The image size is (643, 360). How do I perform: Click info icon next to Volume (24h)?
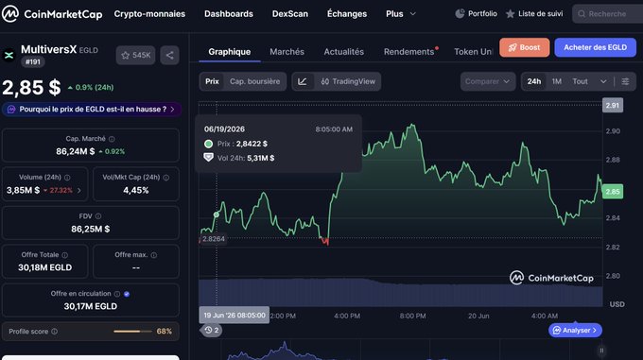tap(67, 178)
